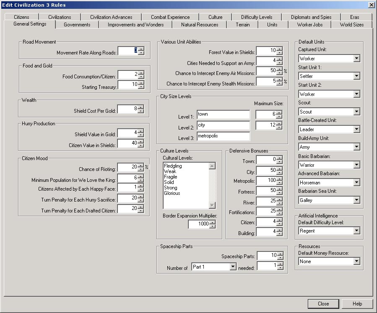Expand the Build-Army Unit dropdown
The image size is (377, 313).
coord(356,147)
